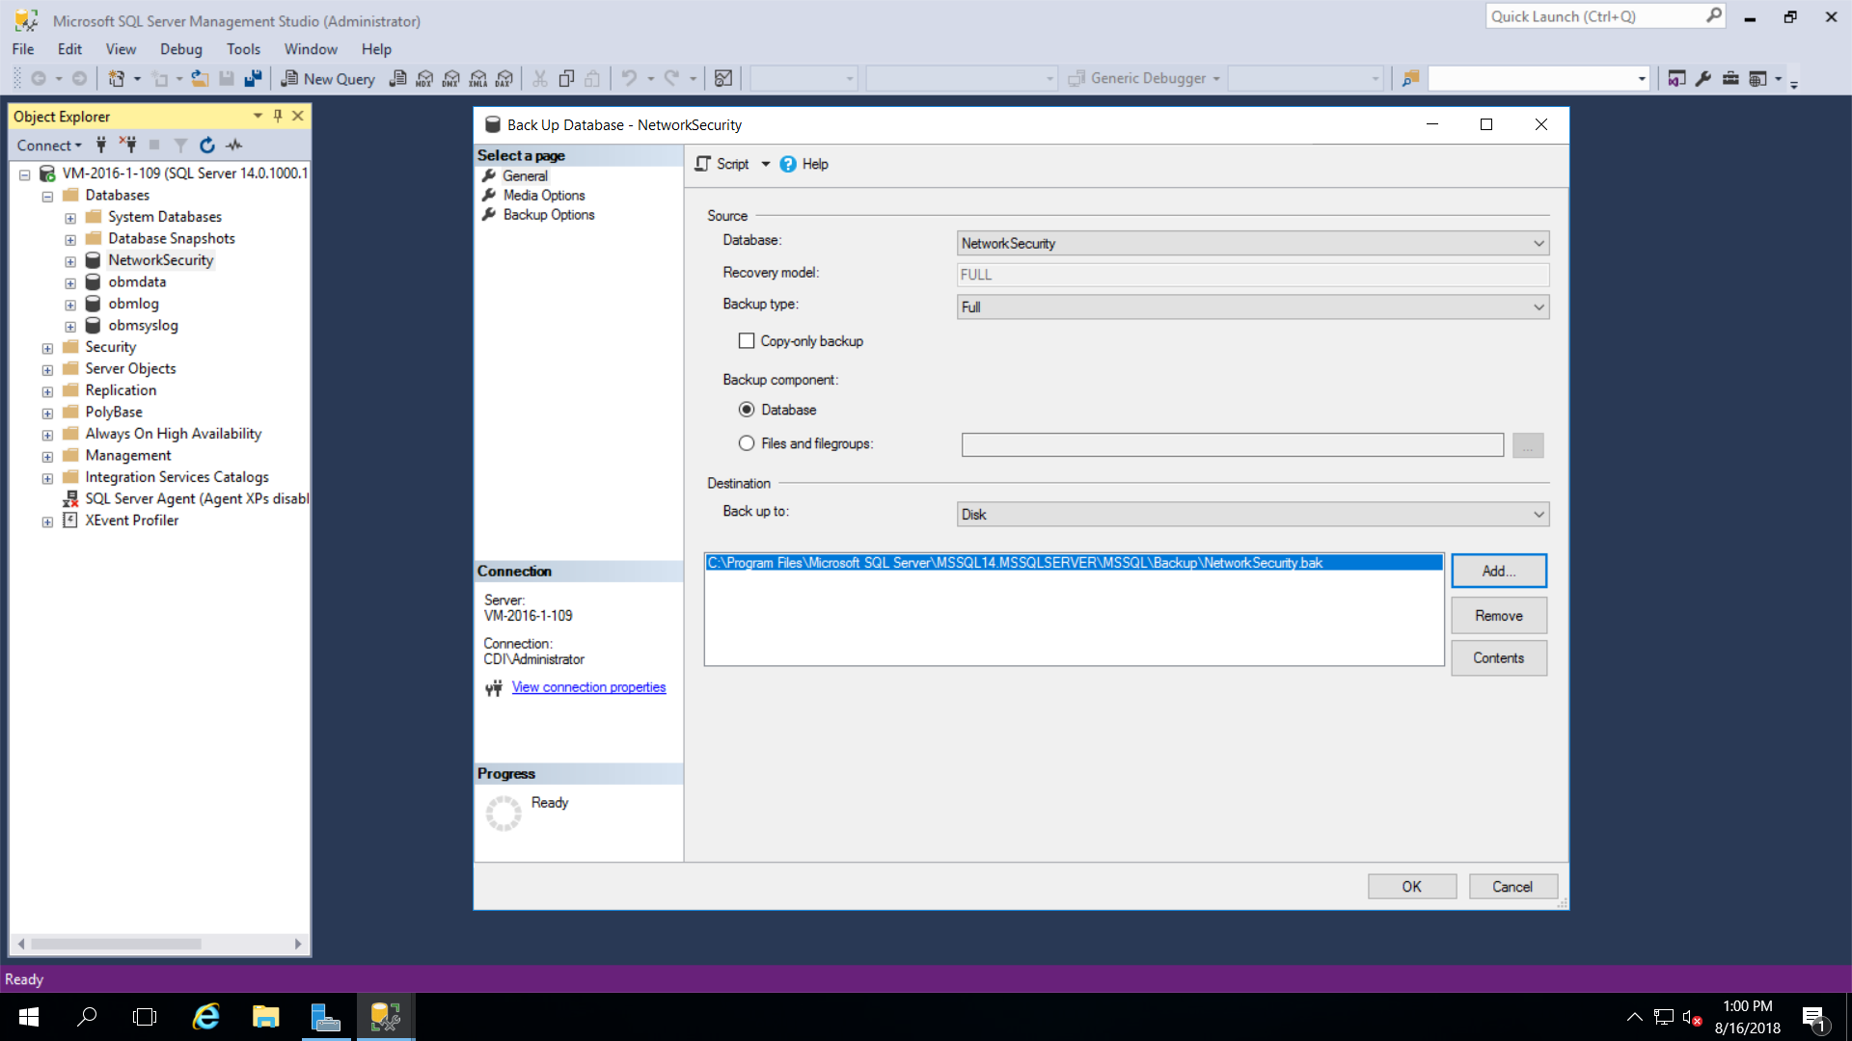Click the Database Engine Query icon
The width and height of the screenshot is (1852, 1041).
tap(397, 79)
